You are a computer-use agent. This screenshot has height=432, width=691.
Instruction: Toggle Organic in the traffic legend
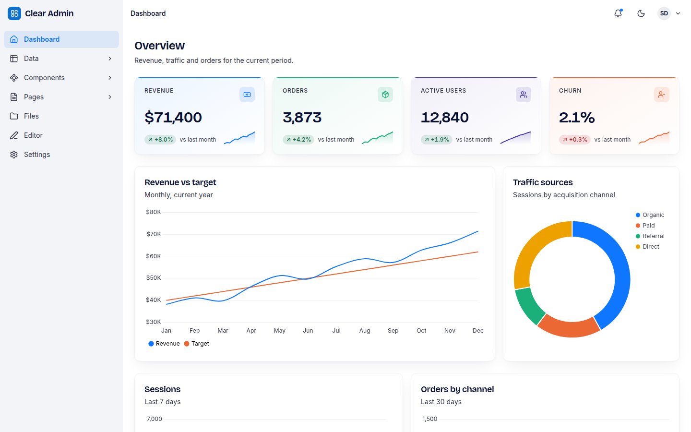click(650, 215)
